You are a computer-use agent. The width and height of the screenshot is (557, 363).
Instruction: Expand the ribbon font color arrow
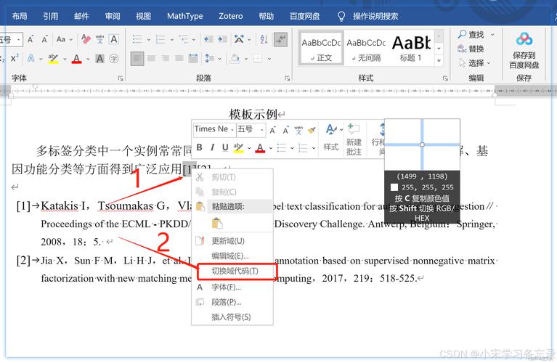click(88, 59)
